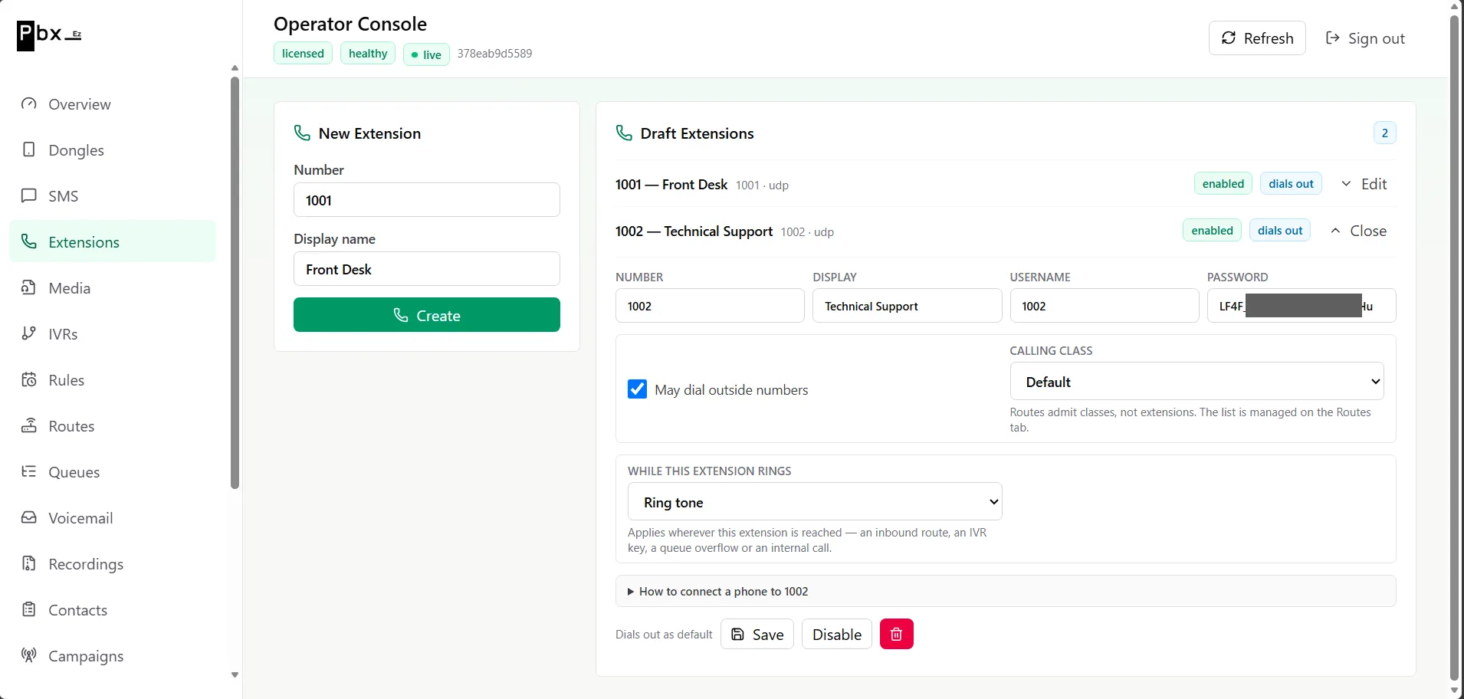Open the Dongles sidebar icon
The width and height of the screenshot is (1464, 699).
pos(29,149)
